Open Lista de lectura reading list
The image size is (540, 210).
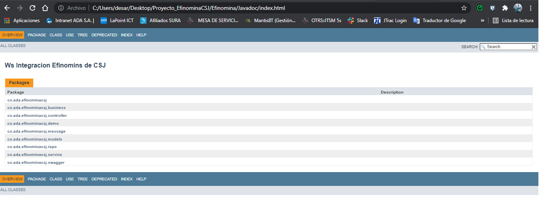point(513,21)
